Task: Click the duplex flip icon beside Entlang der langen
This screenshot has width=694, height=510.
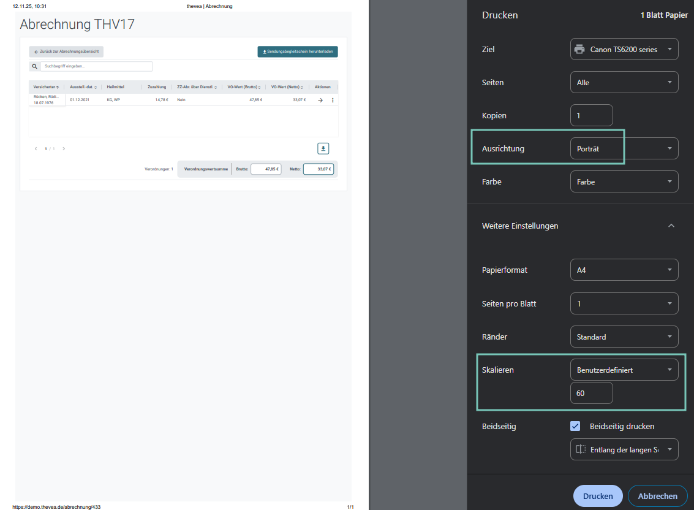Action: tap(581, 449)
